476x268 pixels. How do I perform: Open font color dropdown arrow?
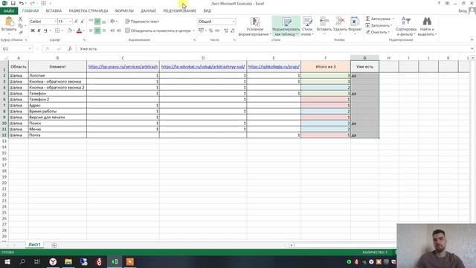click(x=84, y=31)
